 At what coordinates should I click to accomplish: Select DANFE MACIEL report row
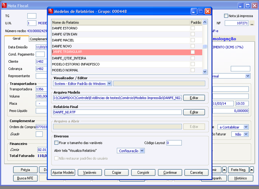pos(121,40)
